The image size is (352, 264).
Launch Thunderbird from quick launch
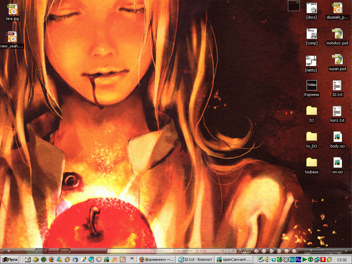coord(75,260)
